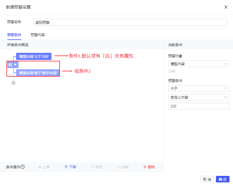Expand the 模型内容 预警对象 dropdown
The height and width of the screenshot is (185, 233).
click(x=199, y=64)
